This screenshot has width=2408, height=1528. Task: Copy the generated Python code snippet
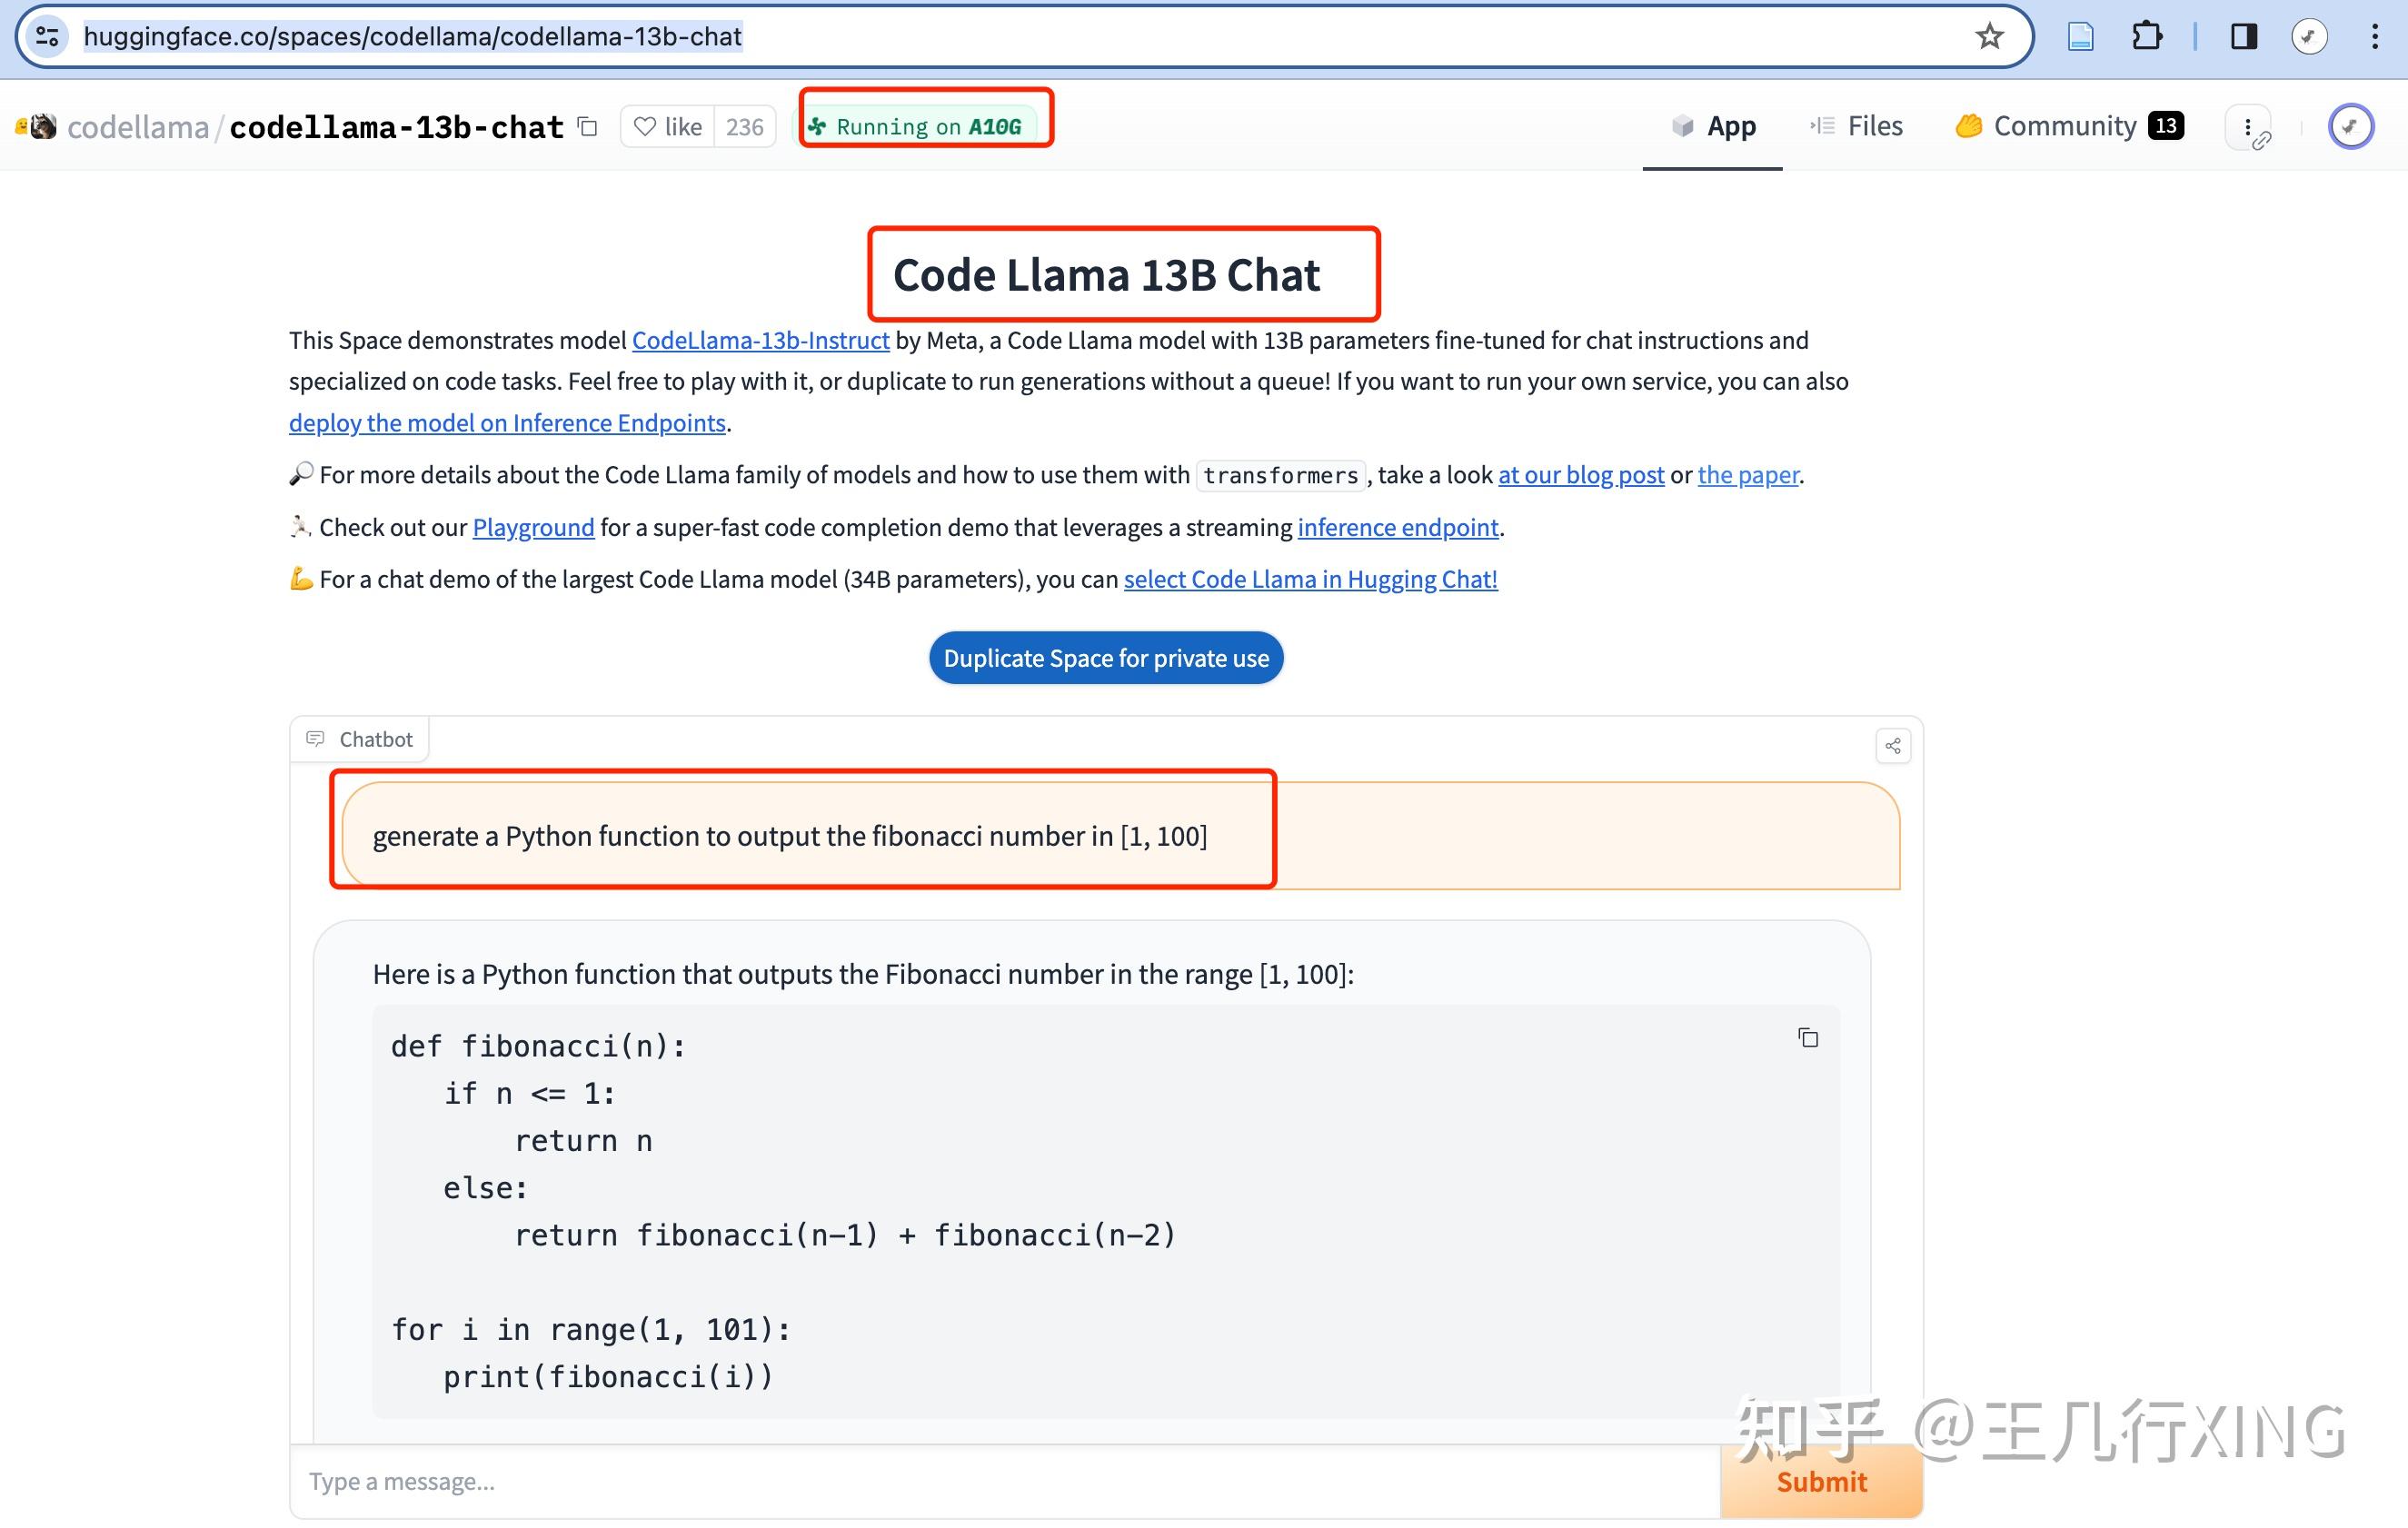click(1808, 1038)
